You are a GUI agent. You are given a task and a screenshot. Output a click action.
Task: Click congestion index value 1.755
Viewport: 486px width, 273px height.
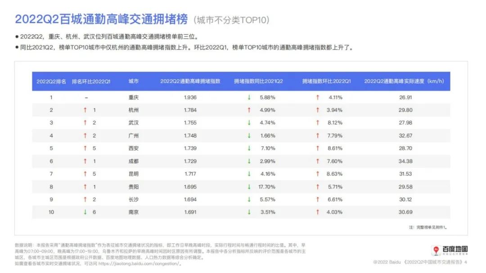(x=190, y=123)
